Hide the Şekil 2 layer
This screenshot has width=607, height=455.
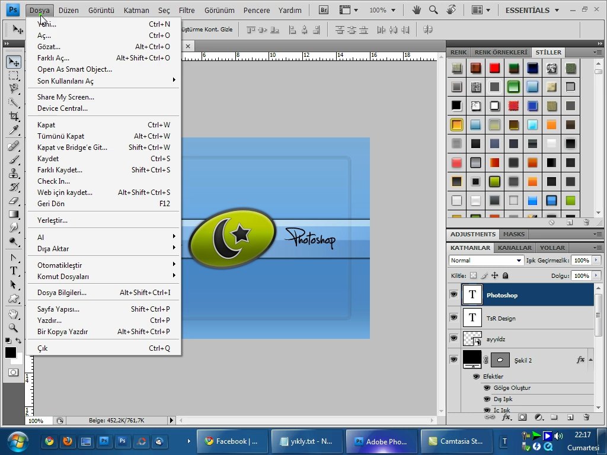tap(453, 360)
